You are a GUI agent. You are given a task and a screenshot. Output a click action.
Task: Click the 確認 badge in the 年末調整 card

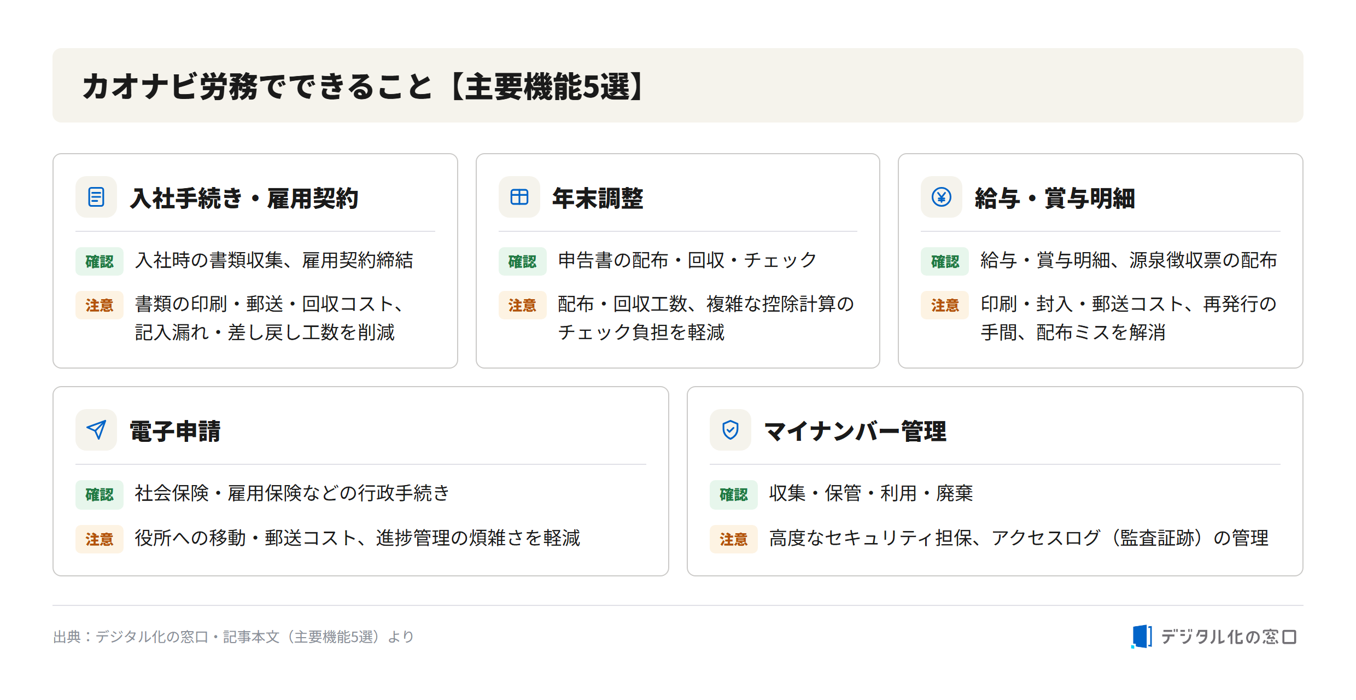click(x=522, y=261)
